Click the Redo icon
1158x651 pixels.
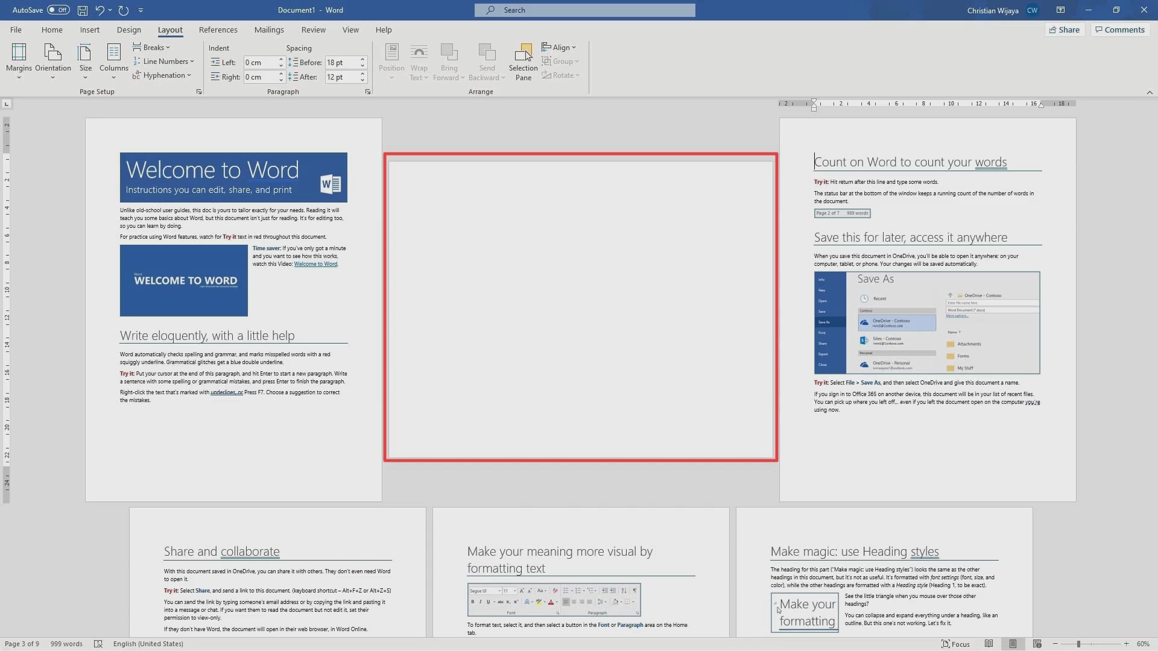124,10
